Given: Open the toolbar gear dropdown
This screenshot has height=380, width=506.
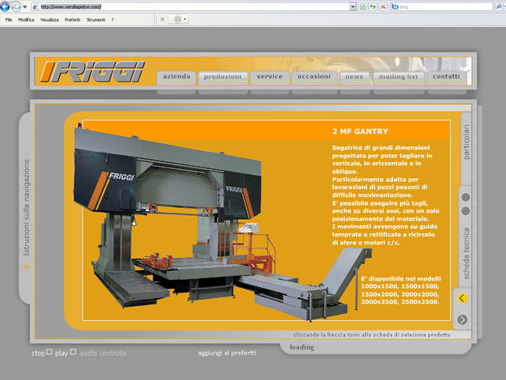Looking at the screenshot, I should (179, 19).
